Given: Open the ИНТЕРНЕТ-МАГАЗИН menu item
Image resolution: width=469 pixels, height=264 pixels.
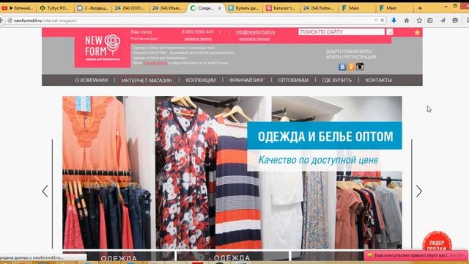Looking at the screenshot, I should [x=147, y=80].
